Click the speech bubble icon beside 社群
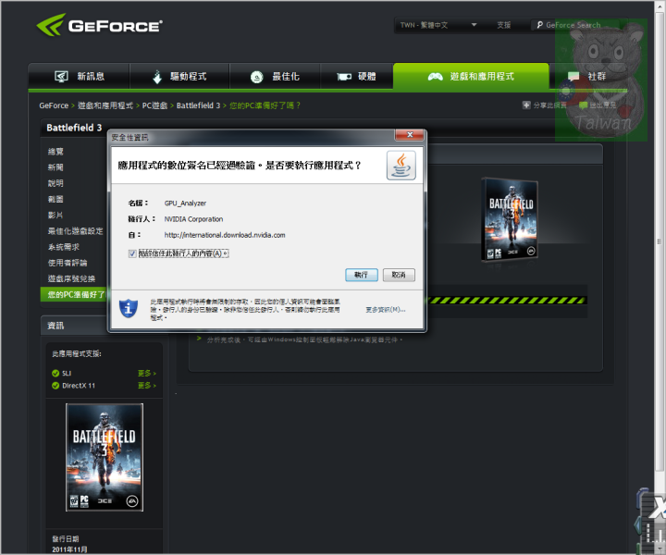The width and height of the screenshot is (666, 555). (x=573, y=77)
